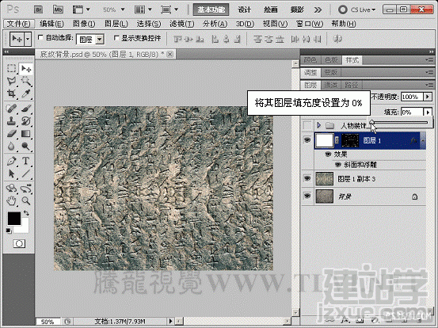Enable Show Transform Controls (显示变换控件) checkbox
The width and height of the screenshot is (438, 328).
116,37
